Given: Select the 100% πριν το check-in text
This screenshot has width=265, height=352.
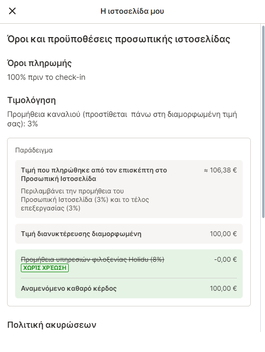Looking at the screenshot, I should pos(46,77).
